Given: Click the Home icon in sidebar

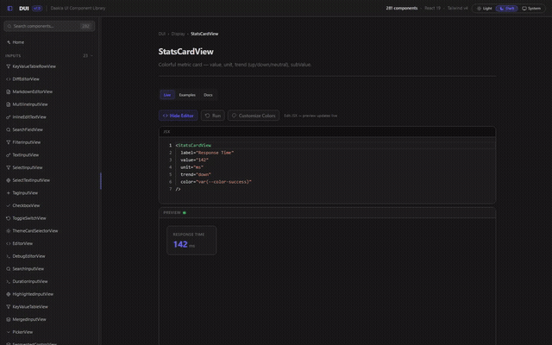Looking at the screenshot, I should click(9, 42).
